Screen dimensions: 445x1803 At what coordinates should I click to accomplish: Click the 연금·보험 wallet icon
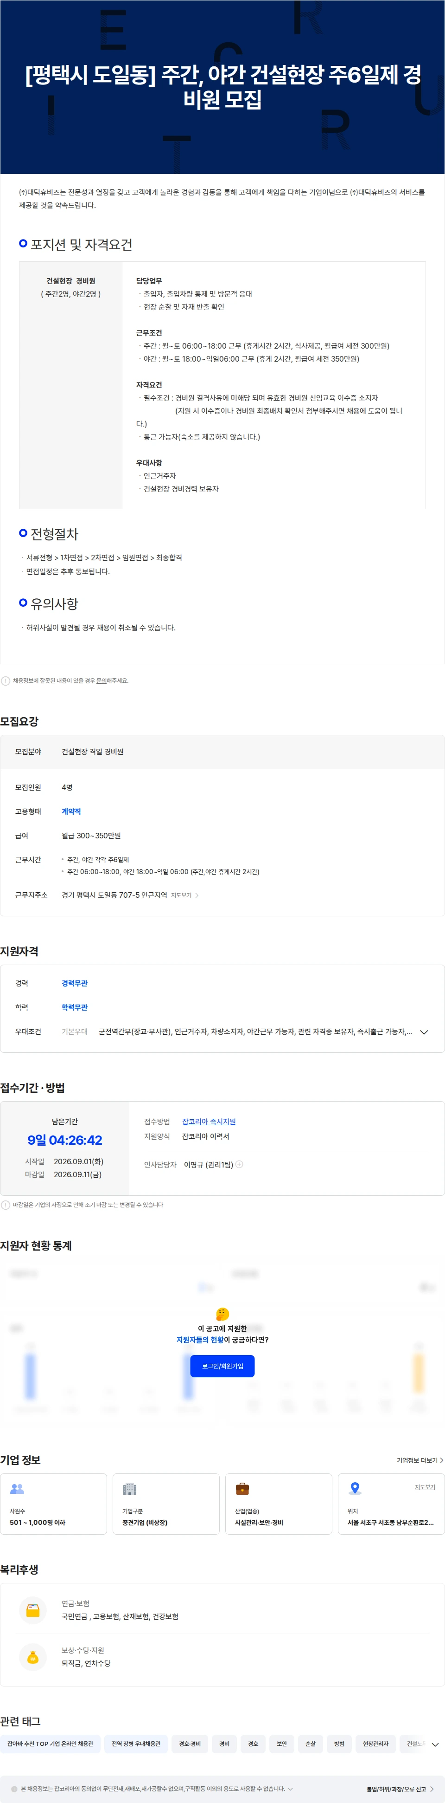(33, 1610)
